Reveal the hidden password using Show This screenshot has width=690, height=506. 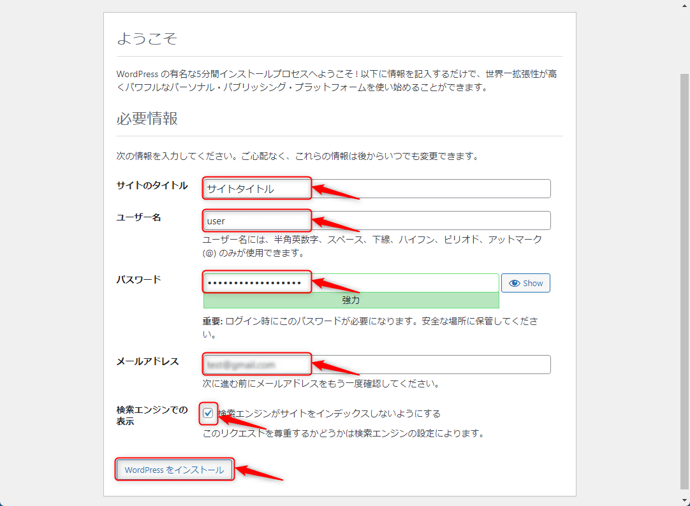[x=525, y=283]
